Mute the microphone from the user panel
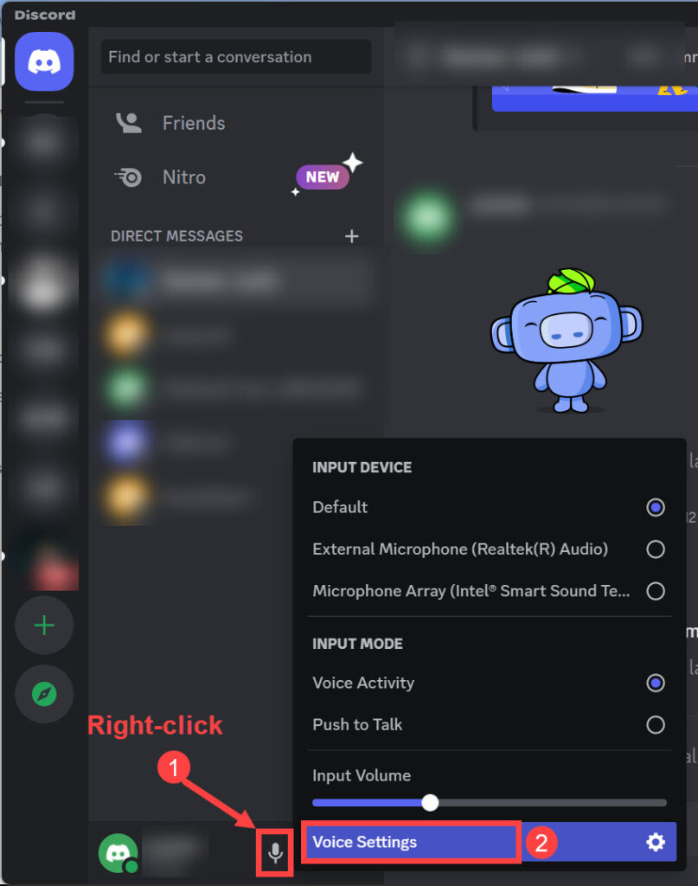This screenshot has width=698, height=886. pos(275,852)
